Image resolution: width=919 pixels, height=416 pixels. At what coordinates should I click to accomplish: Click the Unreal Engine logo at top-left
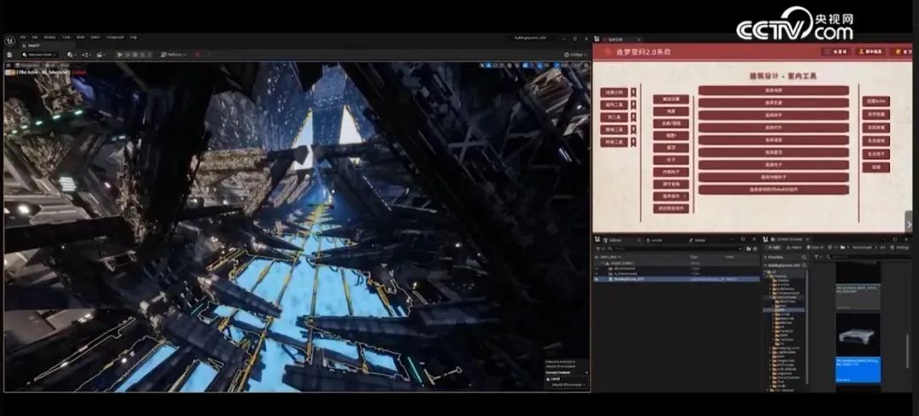click(8, 39)
